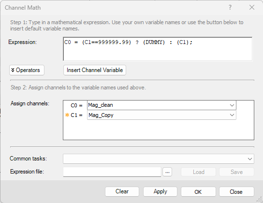Click the Expression file input field
This screenshot has width=263, height=203.
tap(112, 172)
